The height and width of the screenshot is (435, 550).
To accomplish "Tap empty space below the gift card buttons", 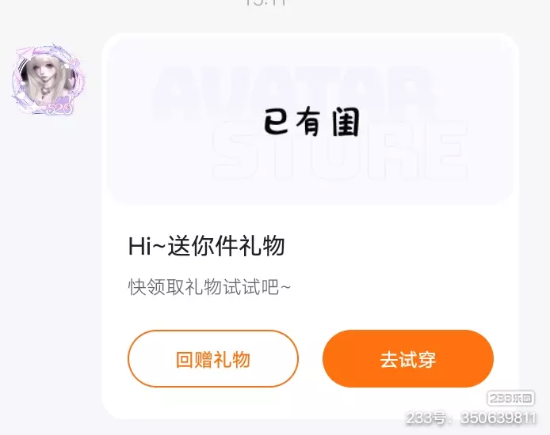I will 310,403.
